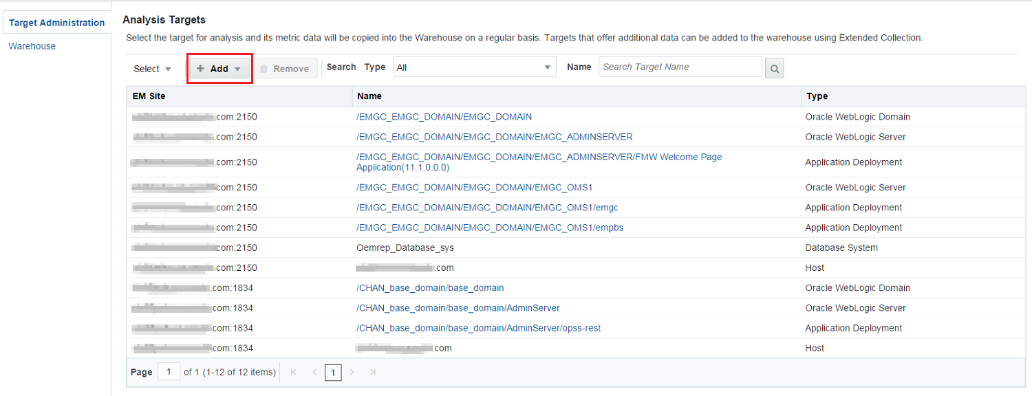The width and height of the screenshot is (1032, 396).
Task: Go to first page arrow icon
Action: 294,372
